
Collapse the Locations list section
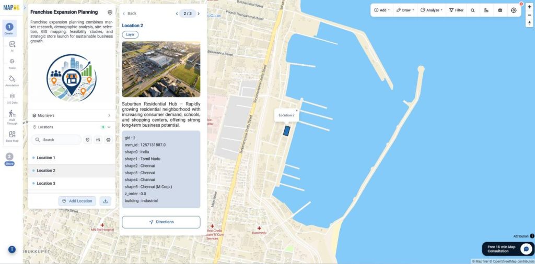point(109,127)
